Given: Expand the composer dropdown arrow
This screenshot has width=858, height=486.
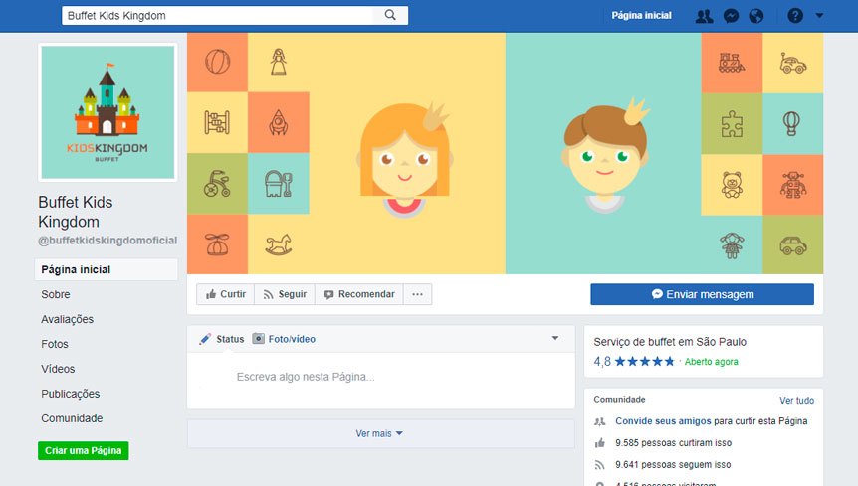Looking at the screenshot, I should pos(554,338).
